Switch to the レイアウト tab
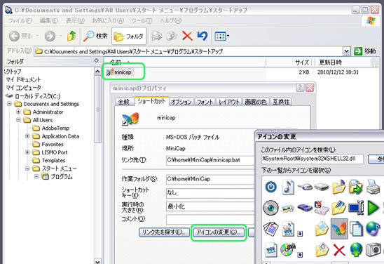384x264 pixels. tap(229, 102)
